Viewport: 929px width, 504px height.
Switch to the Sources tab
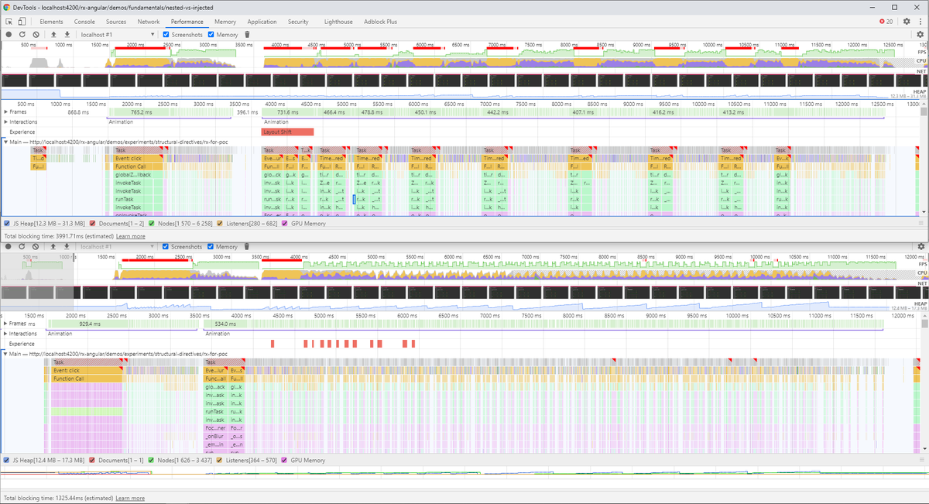[x=116, y=22]
